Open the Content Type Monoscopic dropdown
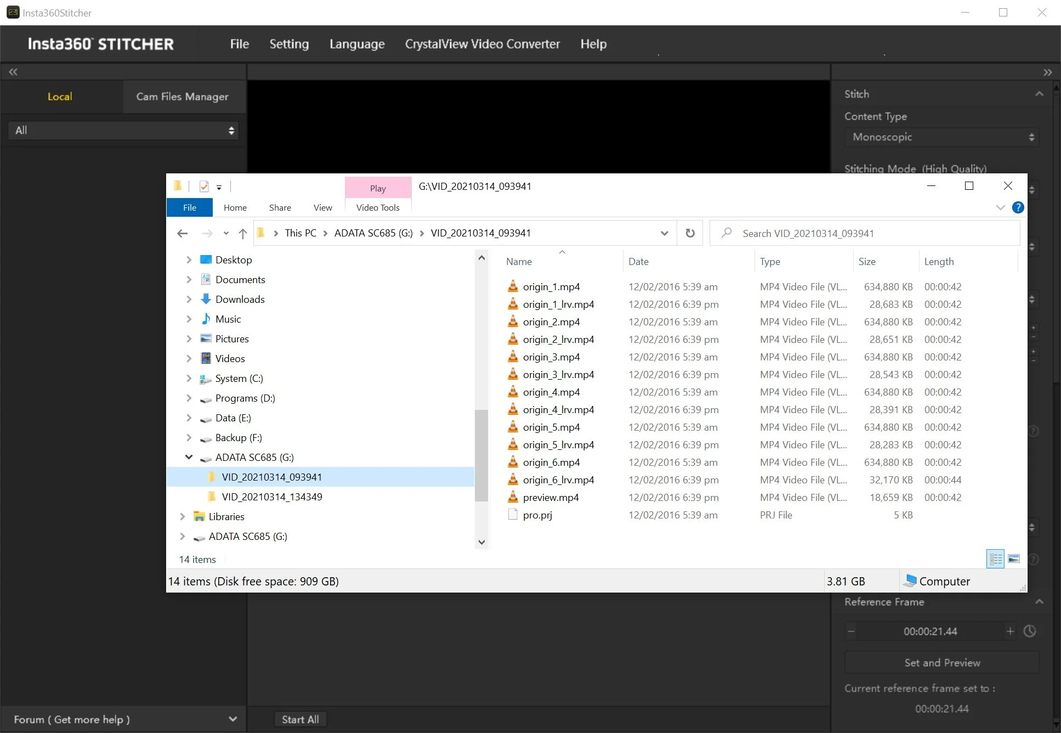1061x733 pixels. (941, 137)
